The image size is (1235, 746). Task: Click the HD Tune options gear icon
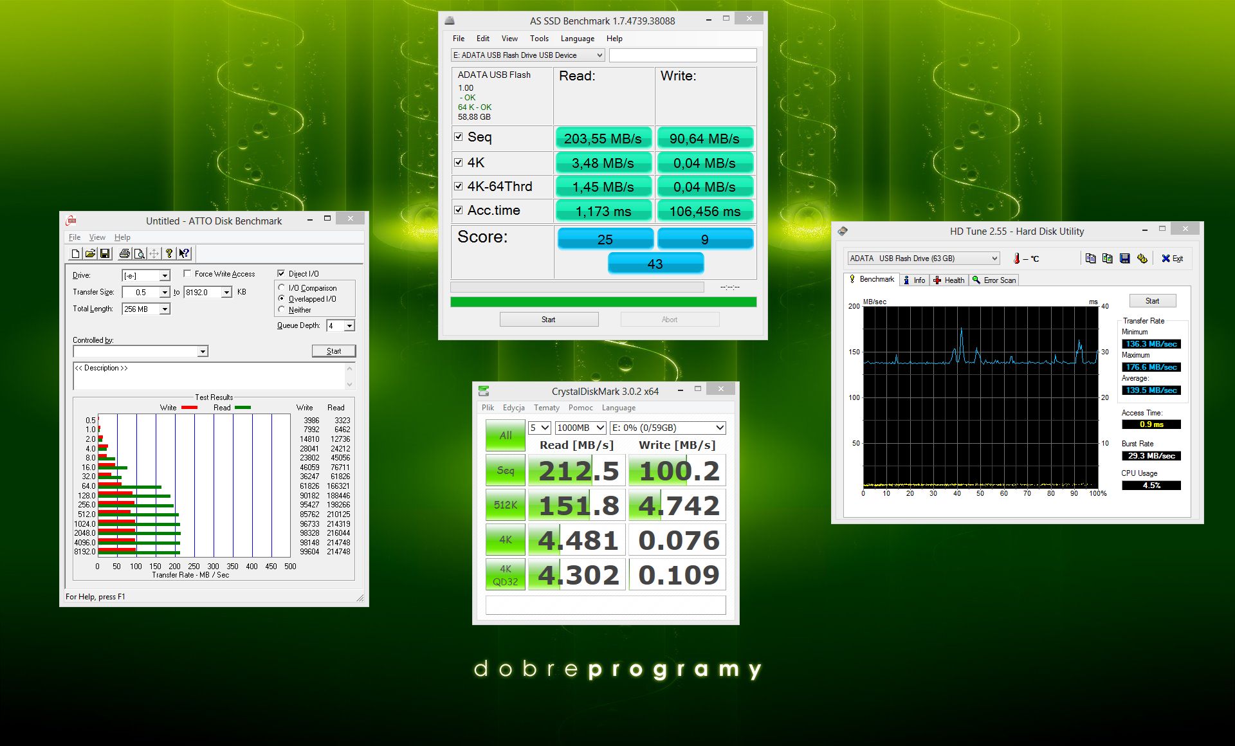[x=1142, y=259]
